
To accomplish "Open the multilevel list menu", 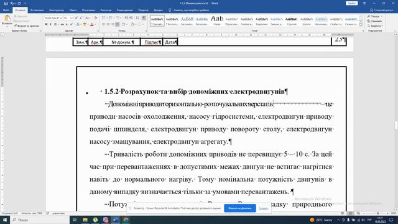I will 118,18.
